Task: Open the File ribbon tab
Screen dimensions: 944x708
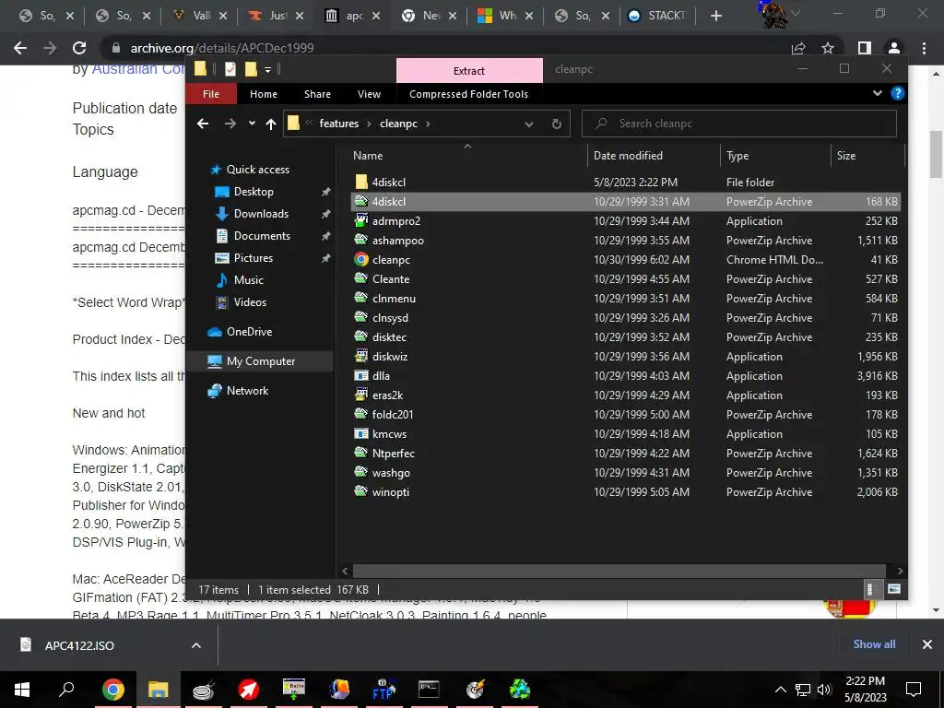Action: tap(211, 94)
